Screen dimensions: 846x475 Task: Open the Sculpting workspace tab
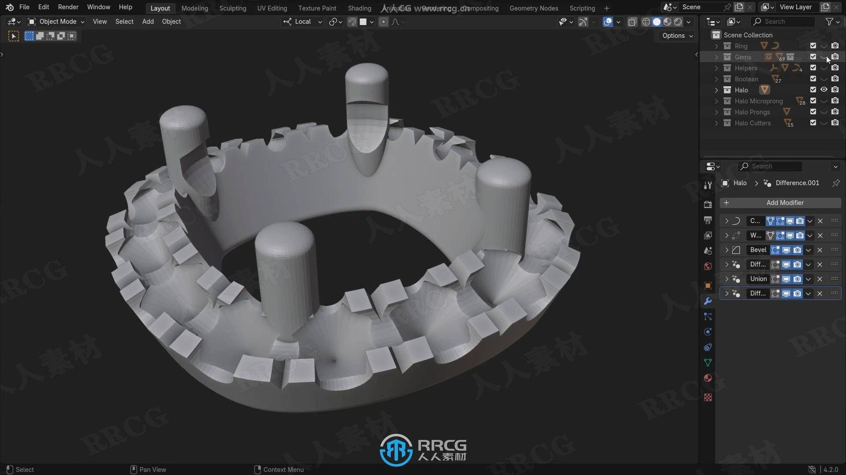click(x=233, y=8)
